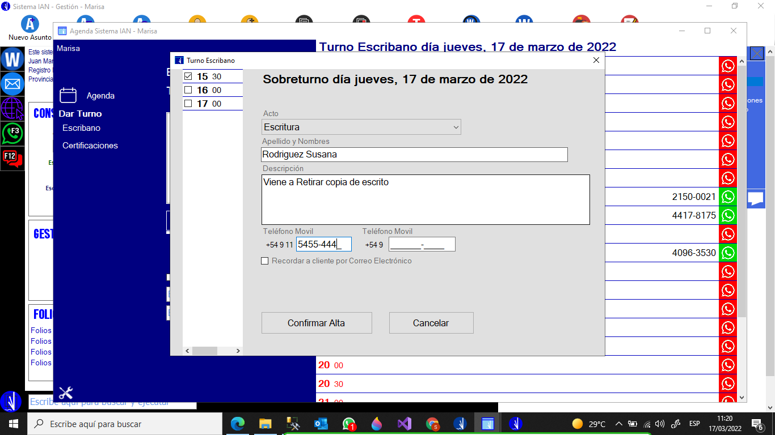Image resolution: width=775 pixels, height=435 pixels.
Task: Select Certificaciones under Dar Turno
Action: click(x=90, y=146)
